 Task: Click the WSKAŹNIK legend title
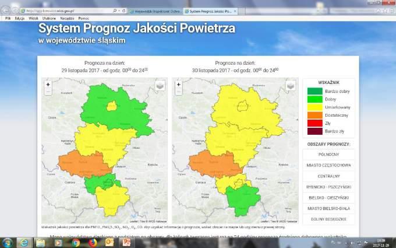click(x=328, y=82)
